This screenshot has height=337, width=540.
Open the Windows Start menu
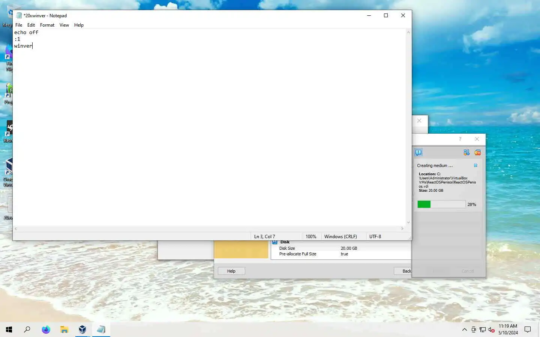click(9, 330)
